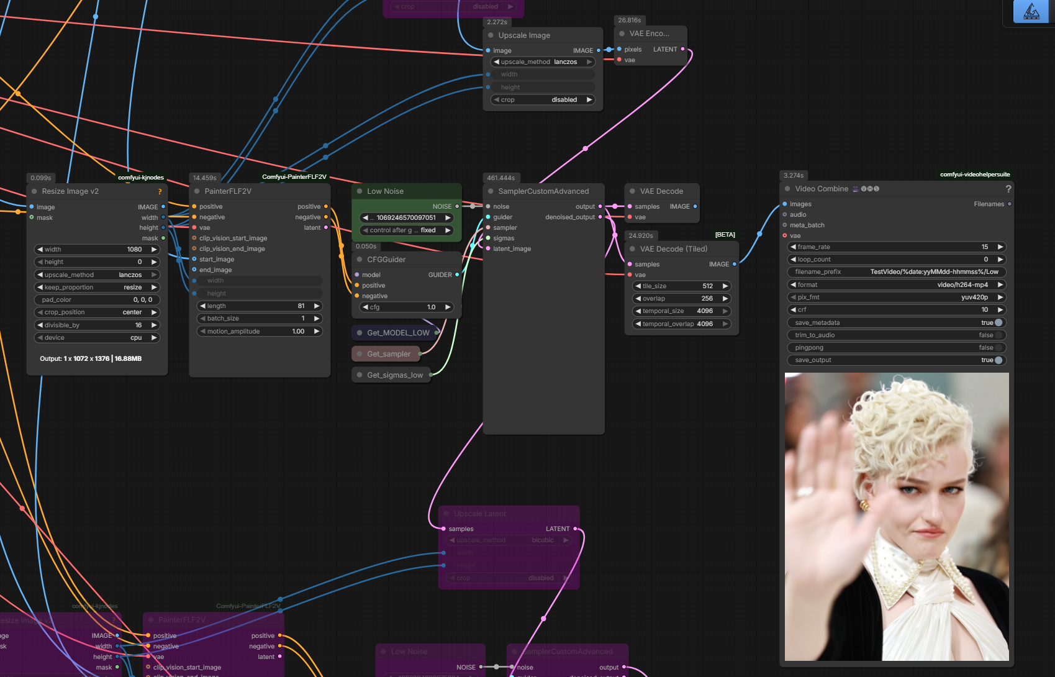This screenshot has width=1055, height=677.
Task: Click the temporal_overlap value field
Action: pyautogui.click(x=681, y=324)
